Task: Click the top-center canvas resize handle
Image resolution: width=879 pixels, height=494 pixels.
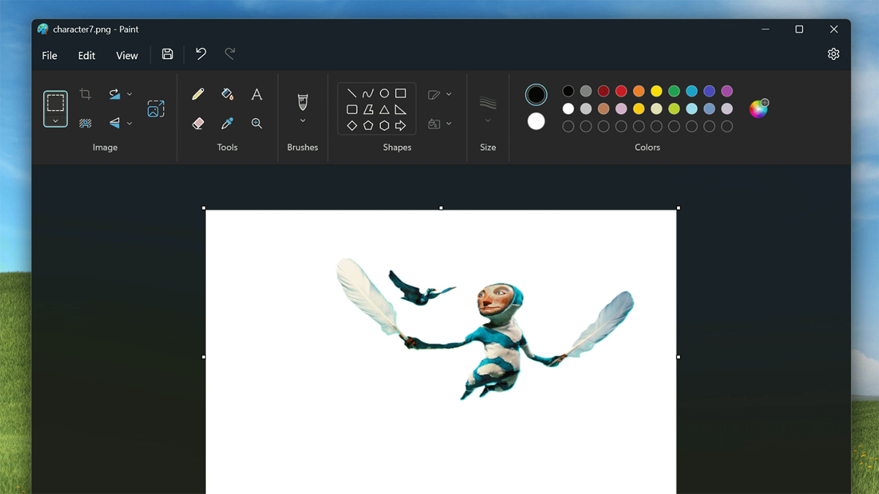Action: pyautogui.click(x=441, y=208)
